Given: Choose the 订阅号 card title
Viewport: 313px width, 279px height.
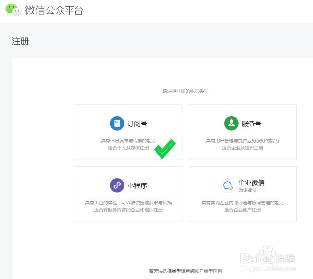Looking at the screenshot, I should (137, 124).
